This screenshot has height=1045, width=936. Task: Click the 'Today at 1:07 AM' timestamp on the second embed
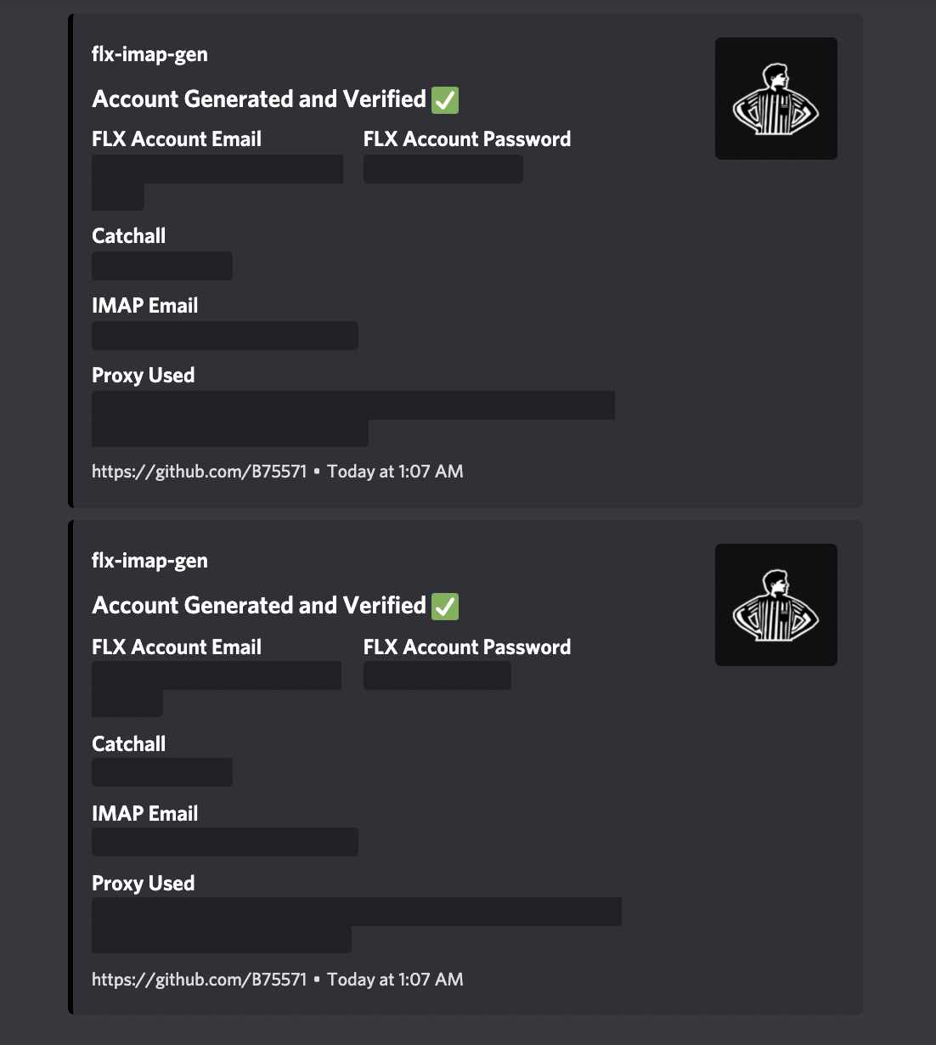(393, 980)
